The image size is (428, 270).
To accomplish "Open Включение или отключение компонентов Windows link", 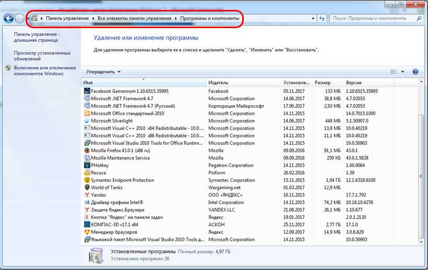I will 45,70.
